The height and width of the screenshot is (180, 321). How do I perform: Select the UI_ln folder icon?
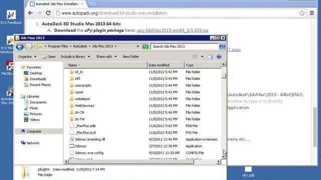click(x=71, y=72)
